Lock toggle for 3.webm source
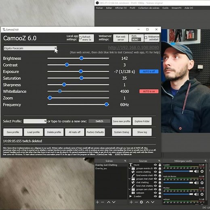Viewport: 210px width, 210px height. pyautogui.click(x=160, y=196)
